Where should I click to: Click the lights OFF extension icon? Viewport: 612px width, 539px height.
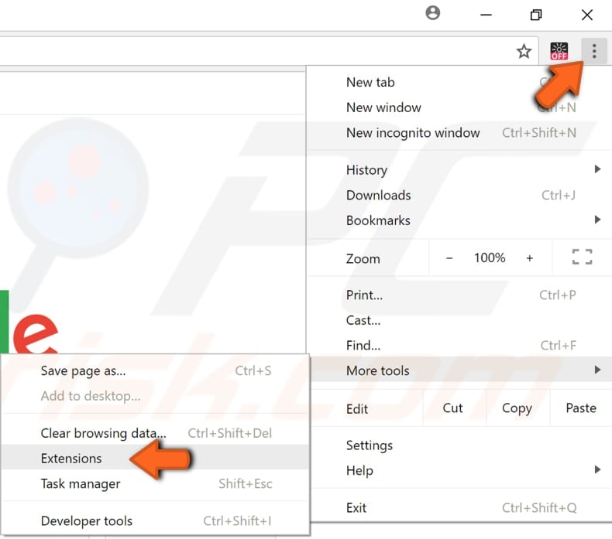pyautogui.click(x=559, y=51)
